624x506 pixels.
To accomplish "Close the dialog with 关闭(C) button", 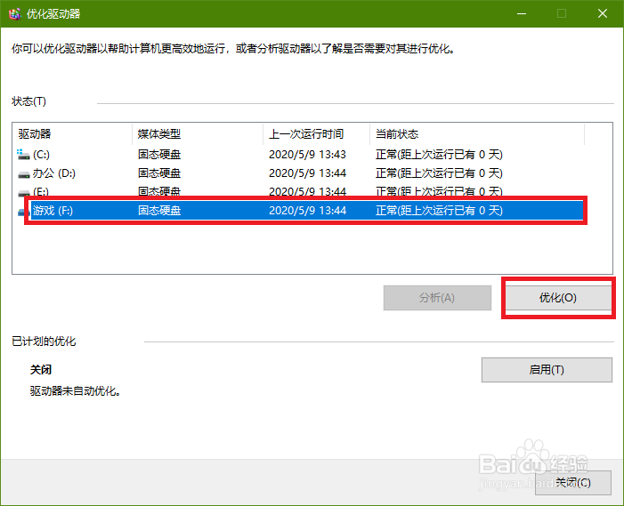I will click(573, 483).
